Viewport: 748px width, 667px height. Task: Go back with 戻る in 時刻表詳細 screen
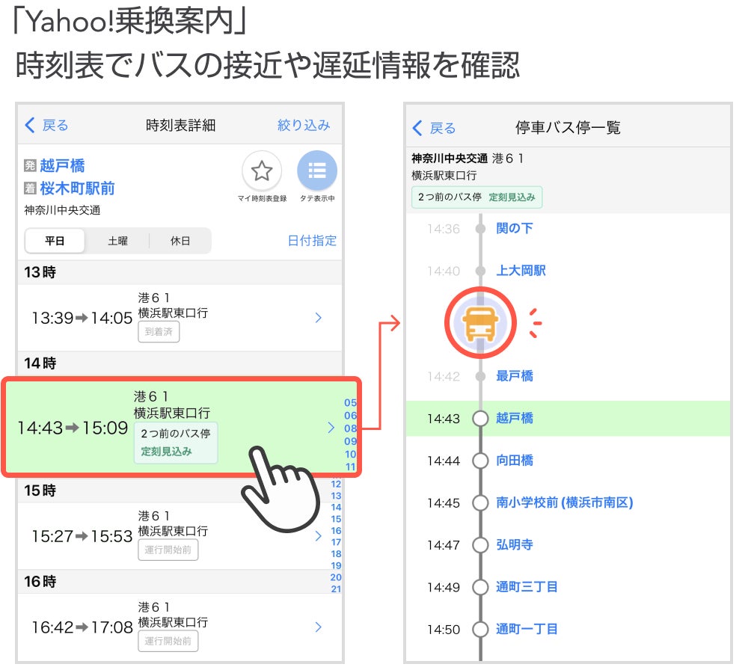tap(46, 126)
